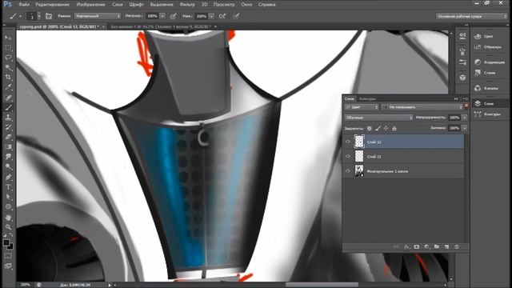
Task: Select the Healing Brush tool
Action: pos(8,98)
